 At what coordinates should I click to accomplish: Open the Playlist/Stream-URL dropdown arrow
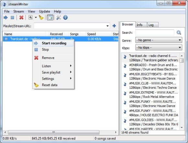point(107,26)
